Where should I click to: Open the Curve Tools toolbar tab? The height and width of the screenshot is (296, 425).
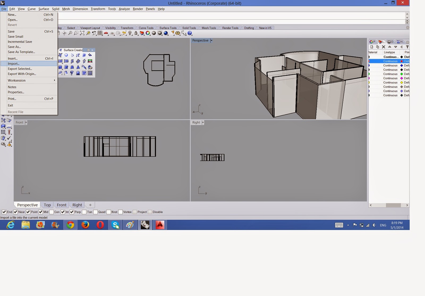(x=146, y=28)
